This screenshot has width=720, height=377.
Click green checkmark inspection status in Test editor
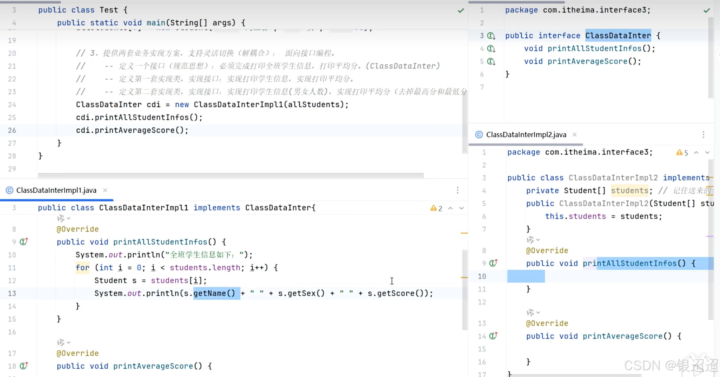(x=461, y=11)
